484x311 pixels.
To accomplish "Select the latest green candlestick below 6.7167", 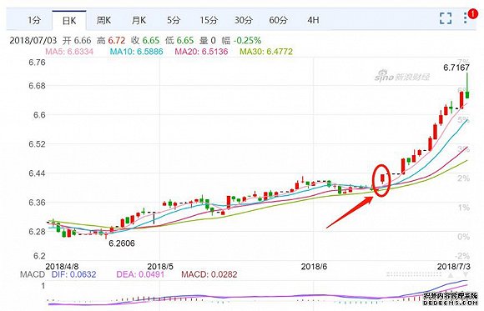I will [x=467, y=86].
